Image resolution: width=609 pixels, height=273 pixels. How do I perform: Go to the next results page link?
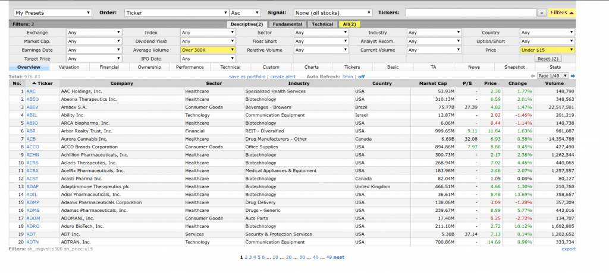[x=338, y=257]
